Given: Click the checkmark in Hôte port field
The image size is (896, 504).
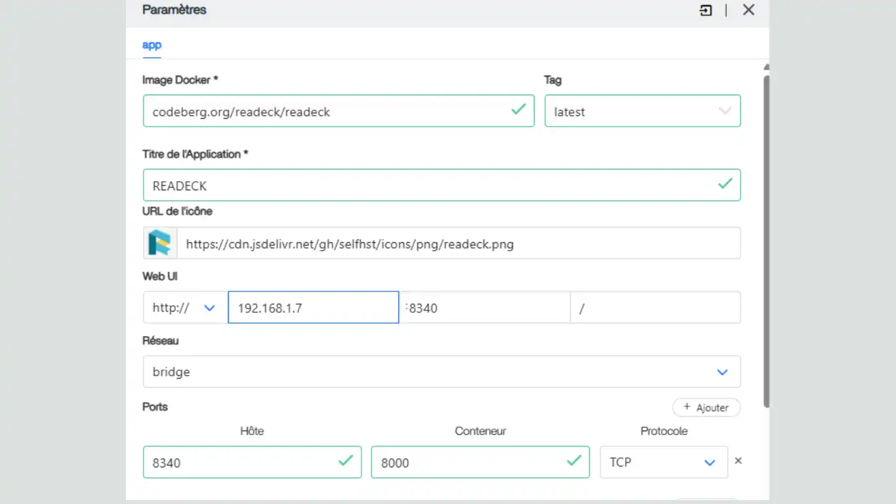Looking at the screenshot, I should (346, 461).
